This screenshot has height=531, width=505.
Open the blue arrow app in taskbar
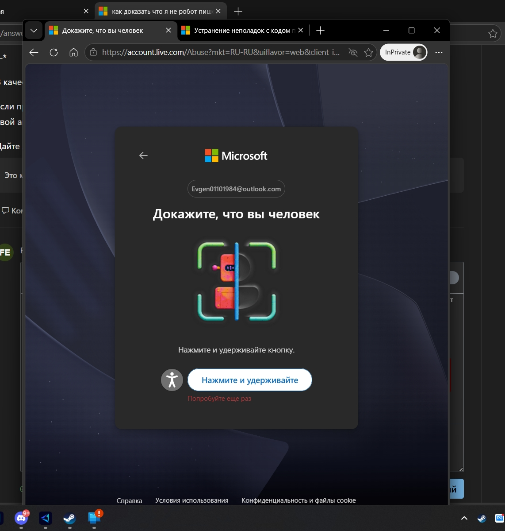tap(46, 518)
